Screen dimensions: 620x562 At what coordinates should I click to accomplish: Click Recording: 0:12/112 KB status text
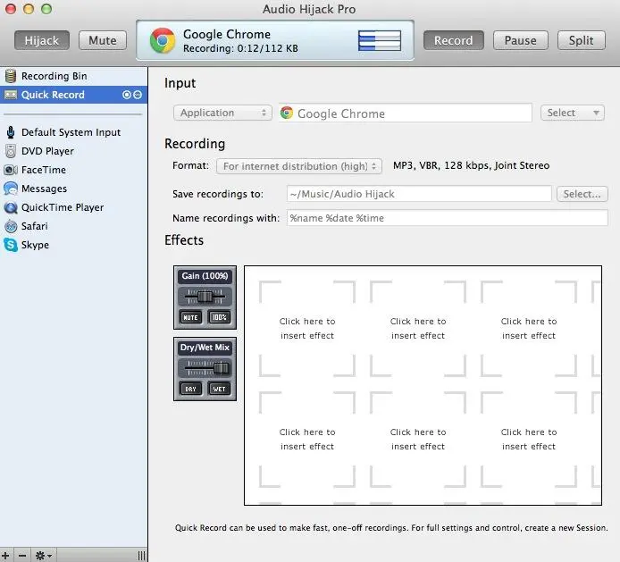click(x=240, y=48)
